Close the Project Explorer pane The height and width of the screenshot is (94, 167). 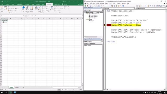click(x=102, y=8)
